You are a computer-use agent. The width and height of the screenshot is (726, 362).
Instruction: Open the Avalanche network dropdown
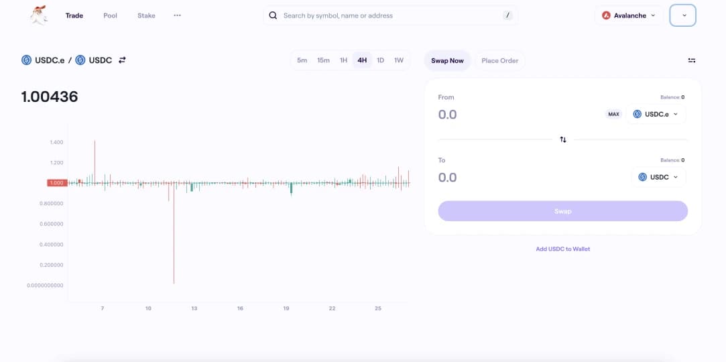pos(628,15)
